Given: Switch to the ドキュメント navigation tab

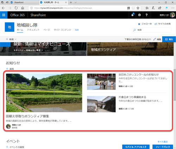Looking at the screenshot, I should (33, 30).
